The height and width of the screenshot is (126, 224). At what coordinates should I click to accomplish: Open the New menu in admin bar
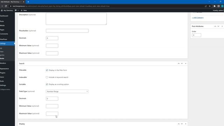click(x=24, y=10)
